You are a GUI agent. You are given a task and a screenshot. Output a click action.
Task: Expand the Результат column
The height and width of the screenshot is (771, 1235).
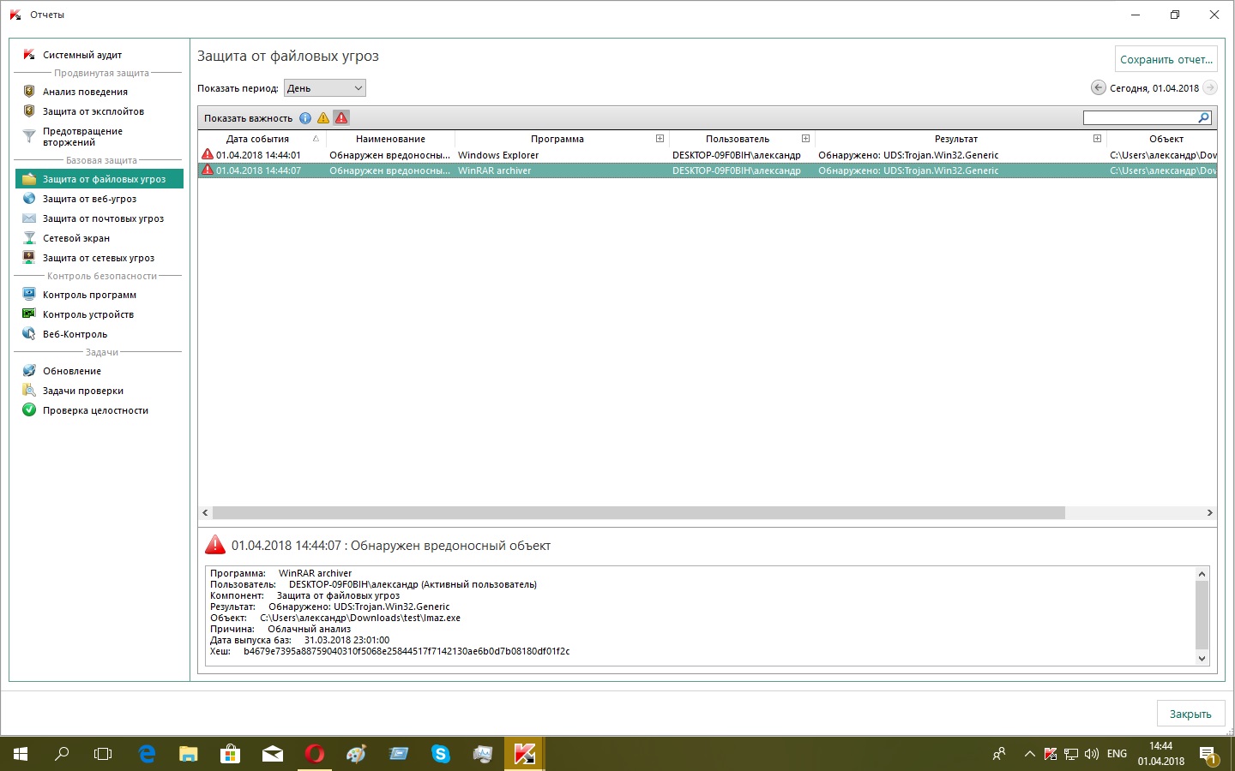1097,139
